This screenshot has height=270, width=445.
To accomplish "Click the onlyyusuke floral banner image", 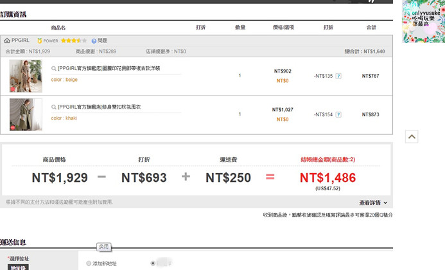I will [423, 21].
